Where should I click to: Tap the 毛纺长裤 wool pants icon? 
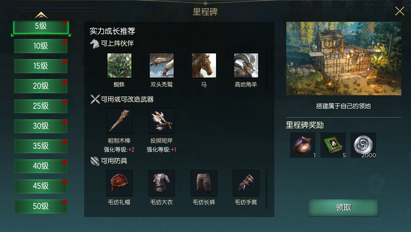tap(204, 183)
